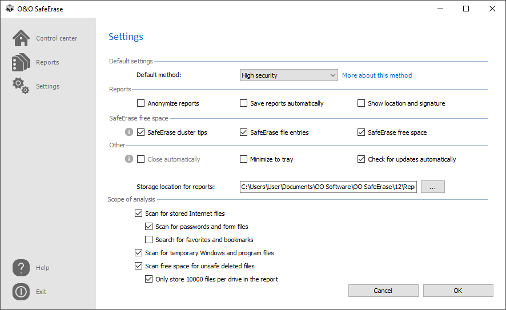Click the 'Storage location for reports:' label
This screenshot has height=310, width=506.
point(175,187)
